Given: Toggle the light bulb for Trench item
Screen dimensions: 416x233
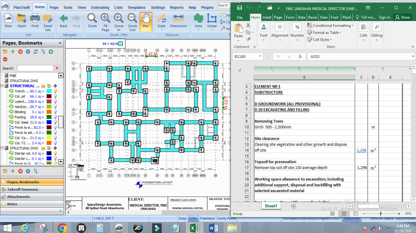Looking at the screenshot, I should (x=56, y=91).
